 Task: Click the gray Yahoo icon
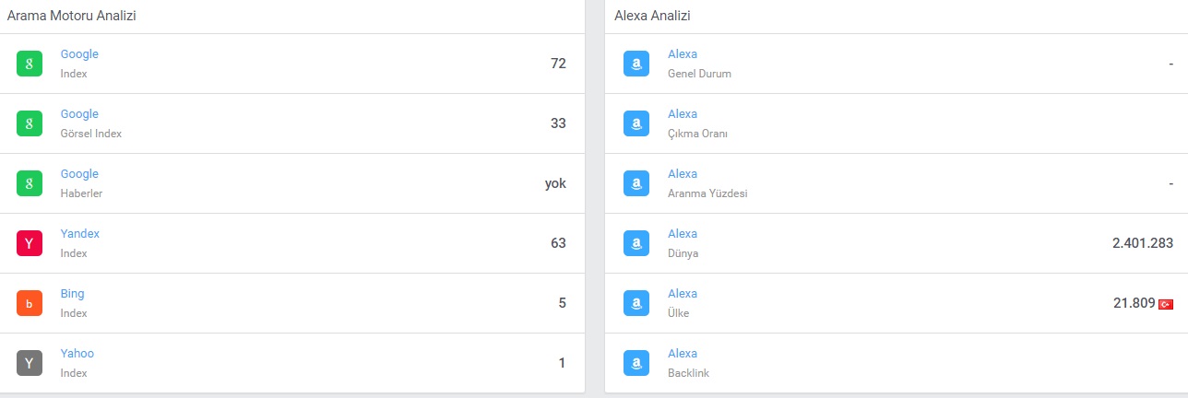pyautogui.click(x=30, y=363)
